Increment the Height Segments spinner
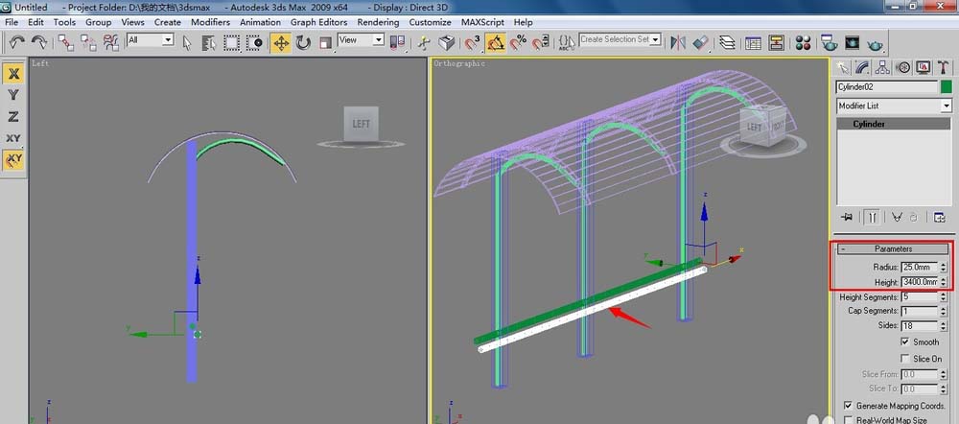This screenshot has height=424, width=959. (x=943, y=294)
